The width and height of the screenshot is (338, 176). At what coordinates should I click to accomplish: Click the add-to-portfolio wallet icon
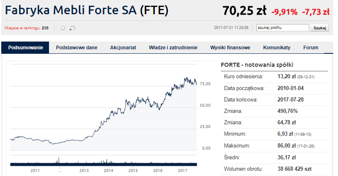72,28
